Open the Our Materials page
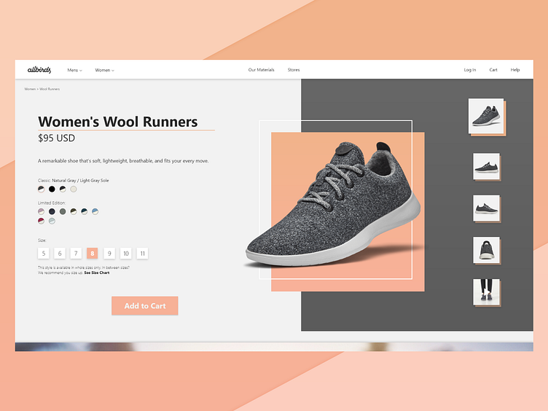 261,69
